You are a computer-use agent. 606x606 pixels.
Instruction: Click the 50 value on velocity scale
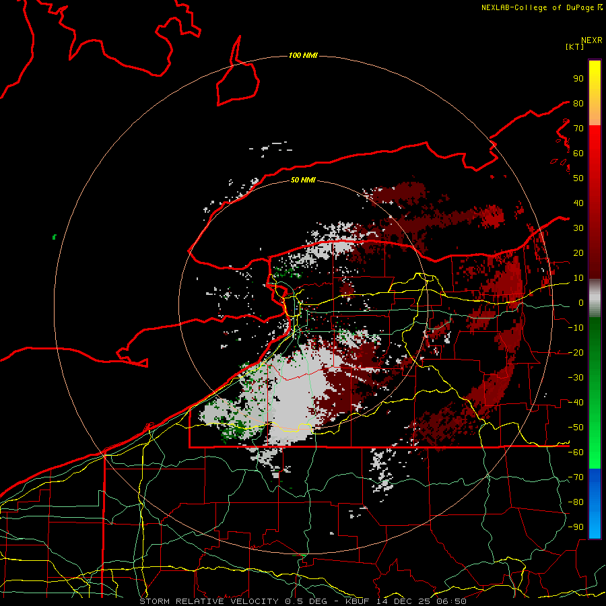click(x=578, y=178)
